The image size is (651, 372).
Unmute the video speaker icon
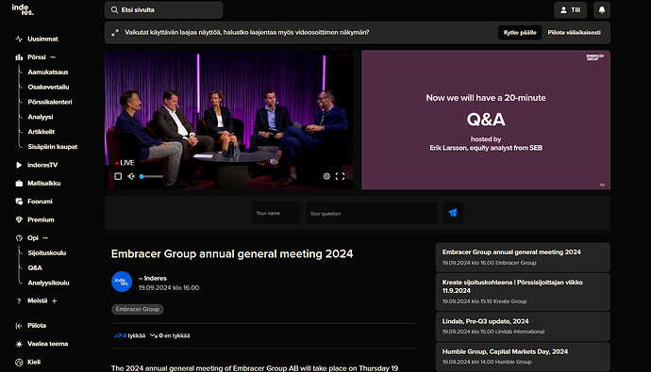pyautogui.click(x=131, y=176)
